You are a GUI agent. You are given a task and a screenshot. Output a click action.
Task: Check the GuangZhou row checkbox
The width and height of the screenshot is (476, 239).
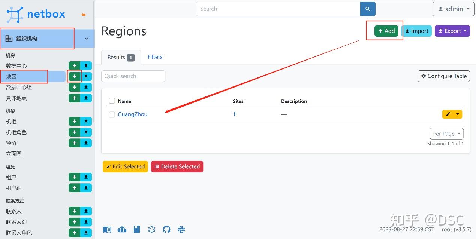[112, 114]
